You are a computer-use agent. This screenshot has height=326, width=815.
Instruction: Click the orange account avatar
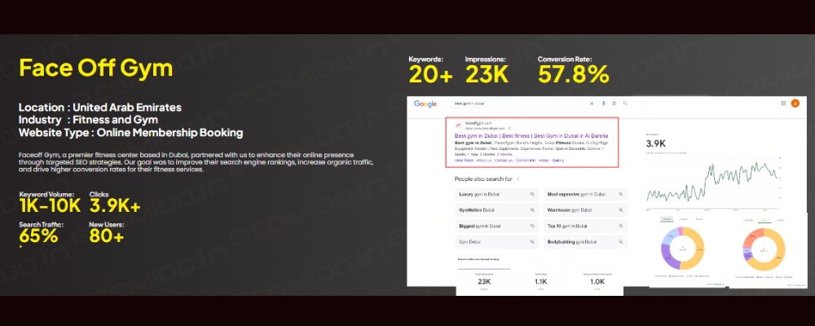(x=795, y=104)
